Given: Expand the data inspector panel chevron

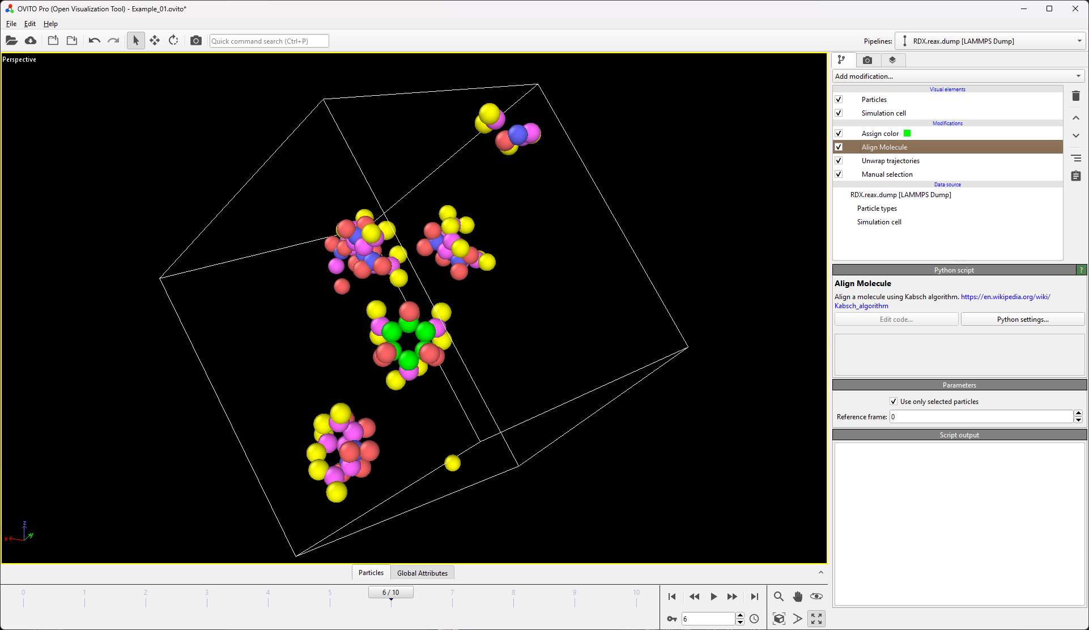Looking at the screenshot, I should (820, 573).
